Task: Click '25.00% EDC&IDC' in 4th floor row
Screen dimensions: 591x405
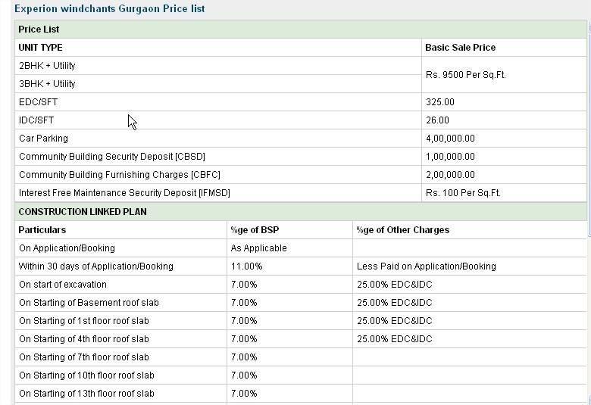Action: tap(395, 338)
